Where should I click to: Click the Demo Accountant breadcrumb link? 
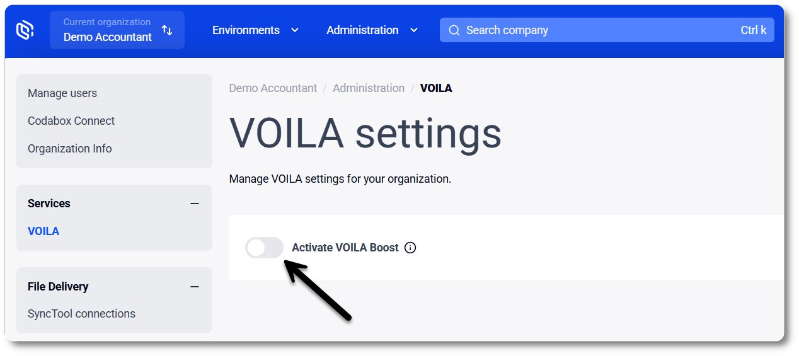pos(273,88)
